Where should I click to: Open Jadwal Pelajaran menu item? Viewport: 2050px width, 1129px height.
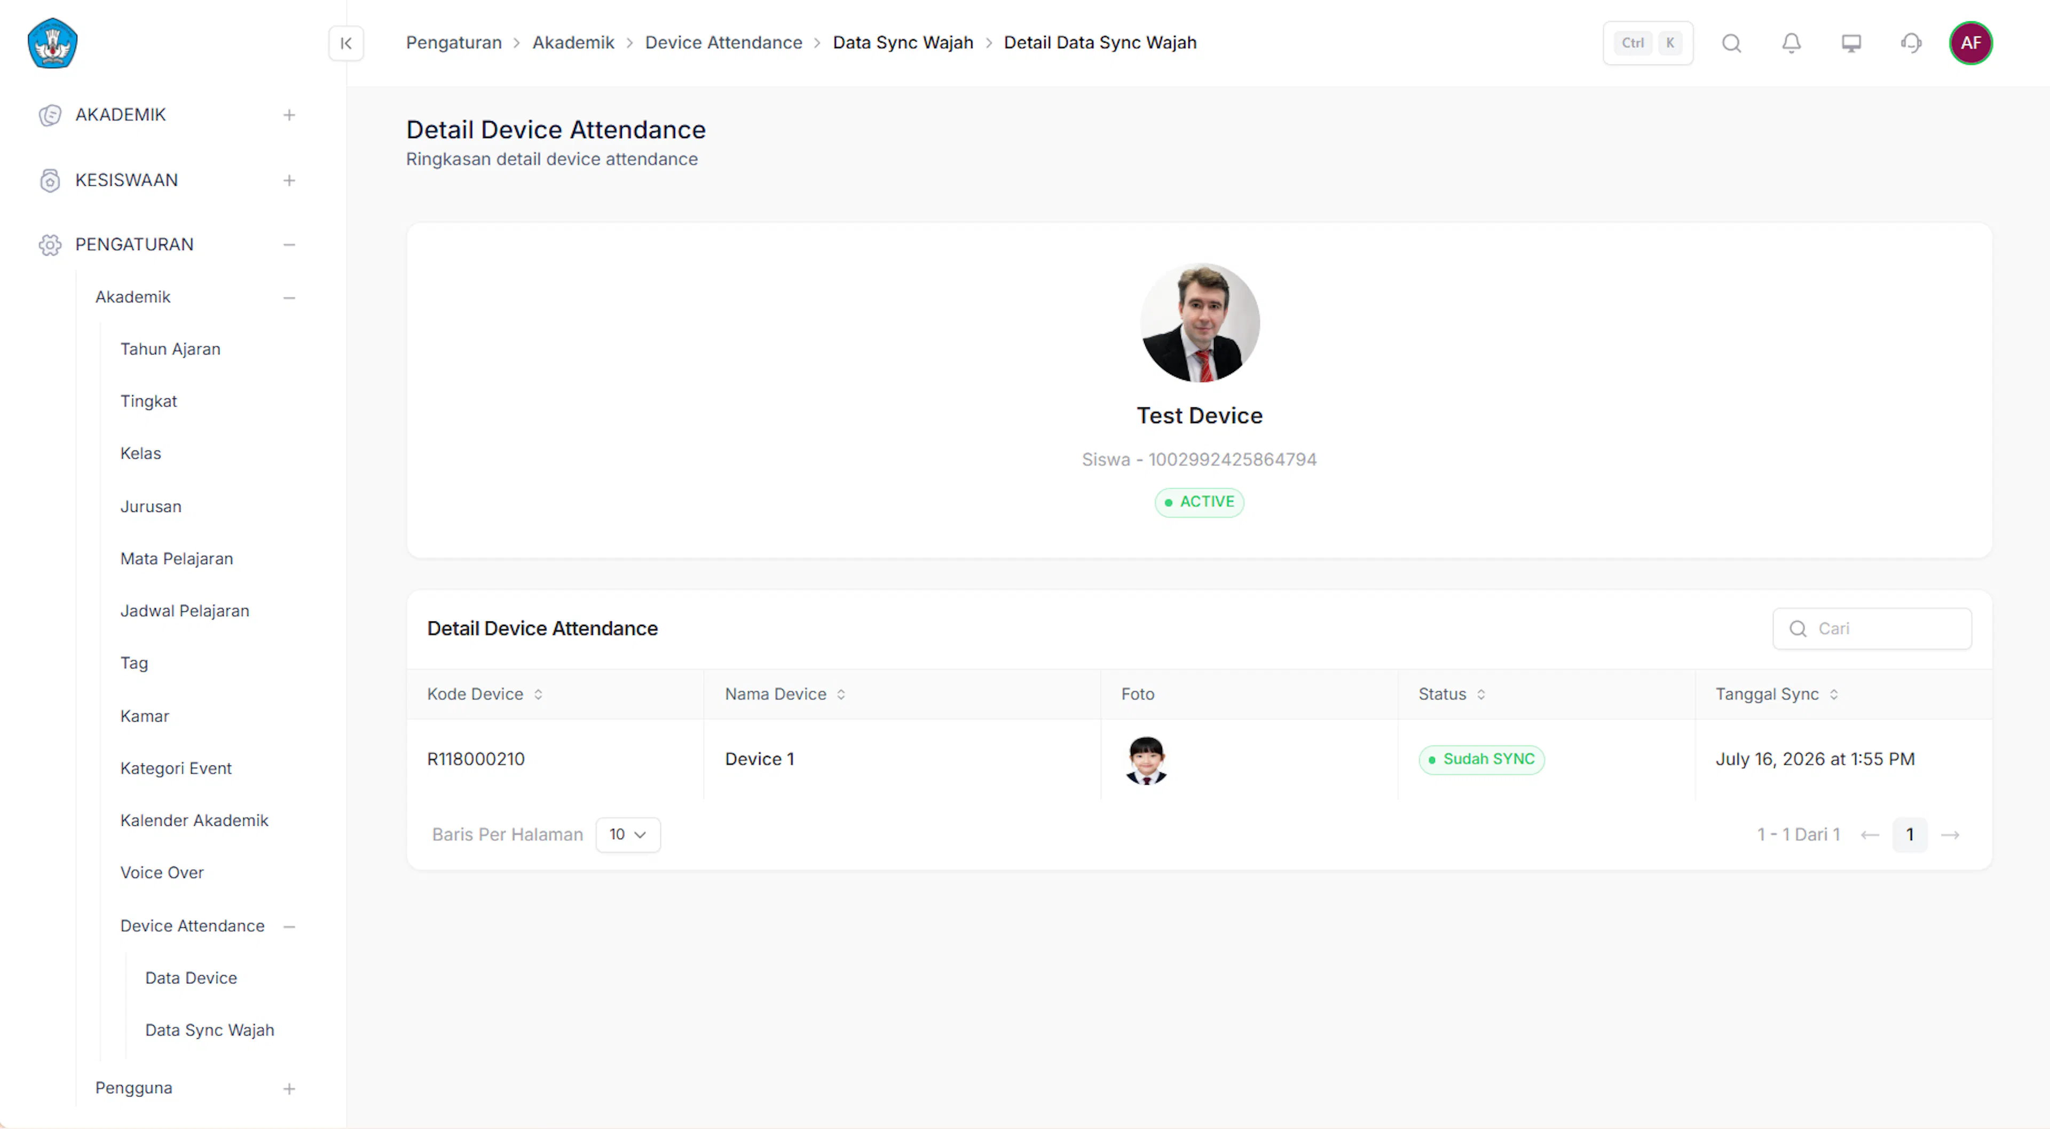185,611
